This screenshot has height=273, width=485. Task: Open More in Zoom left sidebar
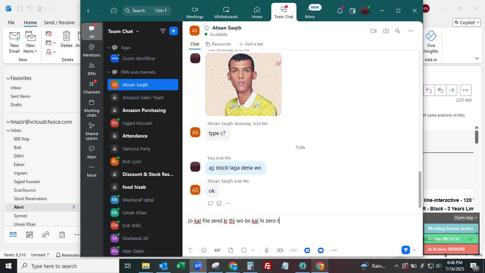pos(92,171)
